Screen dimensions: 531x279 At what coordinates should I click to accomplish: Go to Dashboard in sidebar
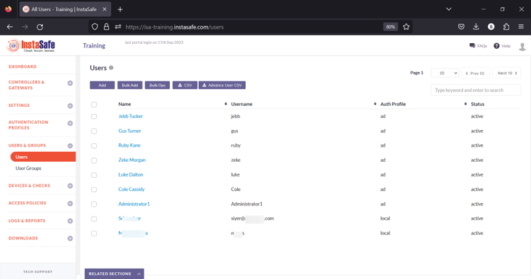tap(22, 66)
